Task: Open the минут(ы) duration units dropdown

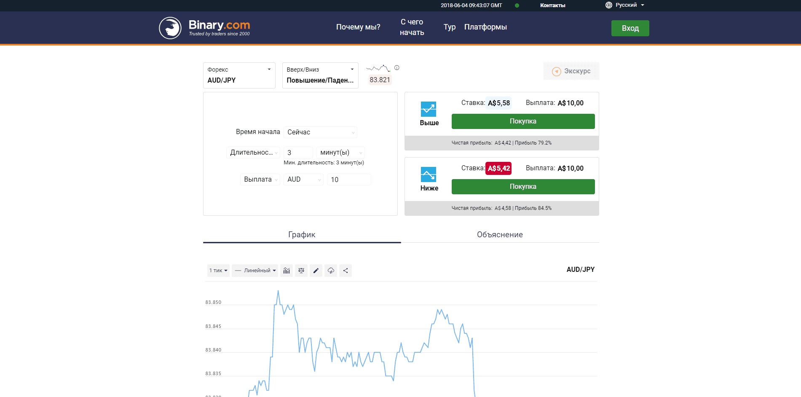Action: coord(340,152)
